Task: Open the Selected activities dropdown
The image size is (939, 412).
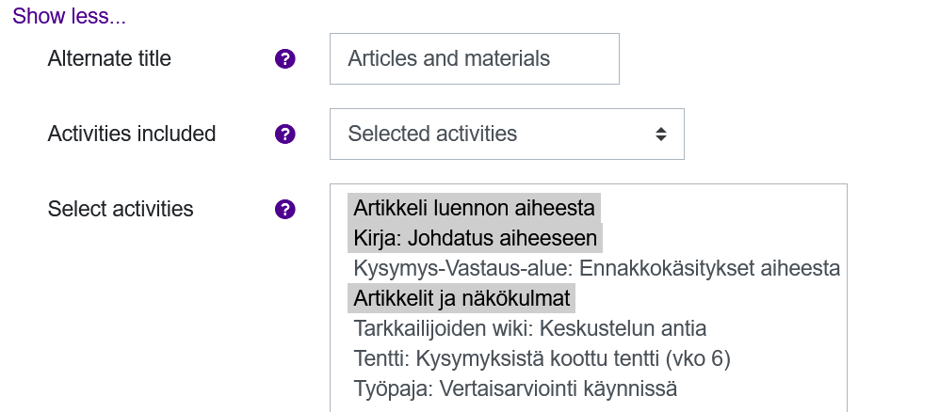Action: click(506, 135)
